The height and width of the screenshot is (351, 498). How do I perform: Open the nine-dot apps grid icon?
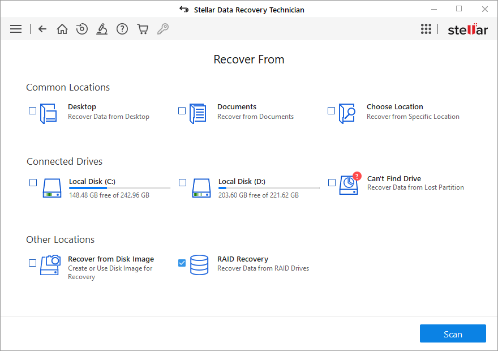pyautogui.click(x=426, y=29)
